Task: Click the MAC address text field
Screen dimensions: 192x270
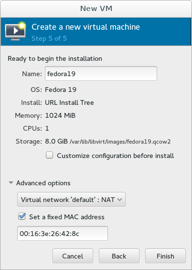Action: tap(63, 234)
